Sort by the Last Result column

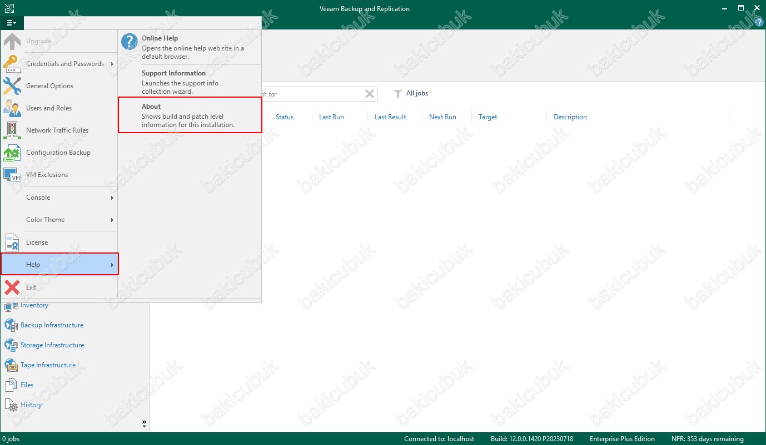point(390,117)
